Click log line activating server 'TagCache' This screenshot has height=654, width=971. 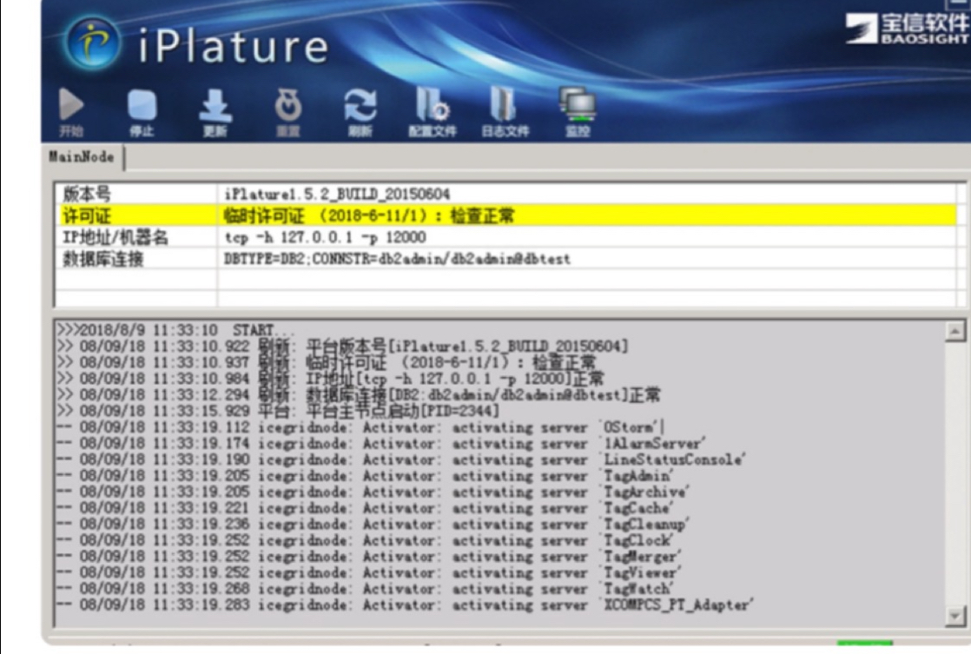tap(366, 508)
